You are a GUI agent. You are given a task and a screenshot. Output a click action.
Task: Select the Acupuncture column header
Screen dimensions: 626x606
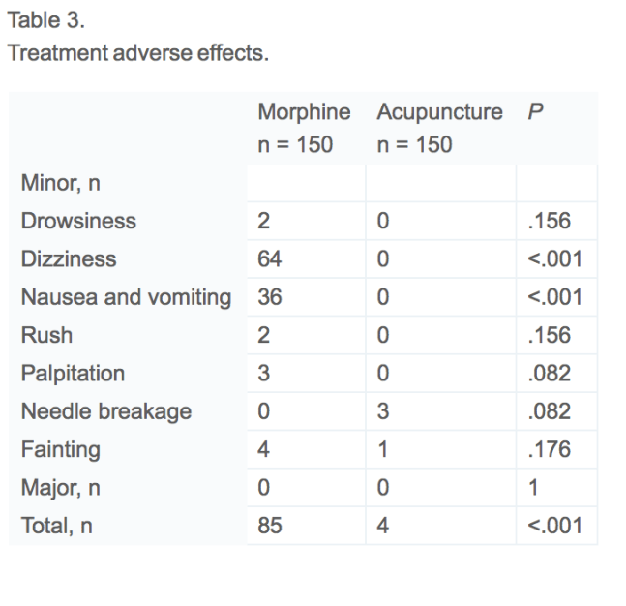pyautogui.click(x=439, y=112)
